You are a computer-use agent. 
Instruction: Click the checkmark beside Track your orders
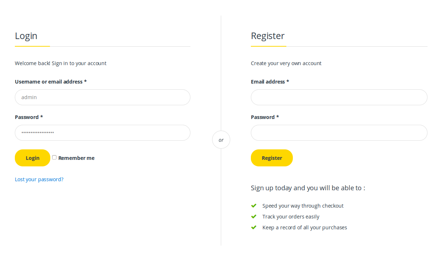click(x=254, y=217)
